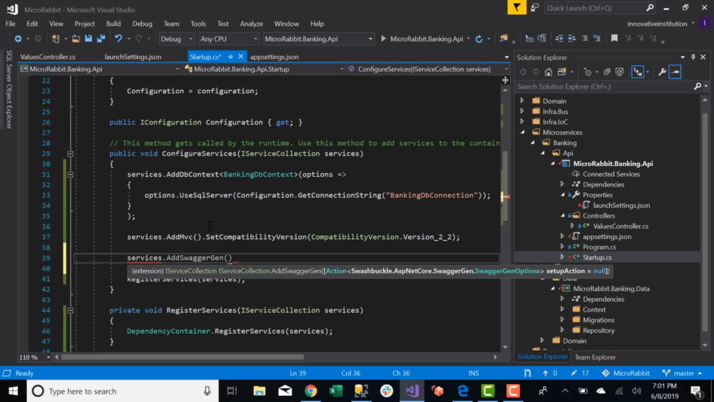Click the Open File folder icon
The height and width of the screenshot is (402, 714).
76,39
